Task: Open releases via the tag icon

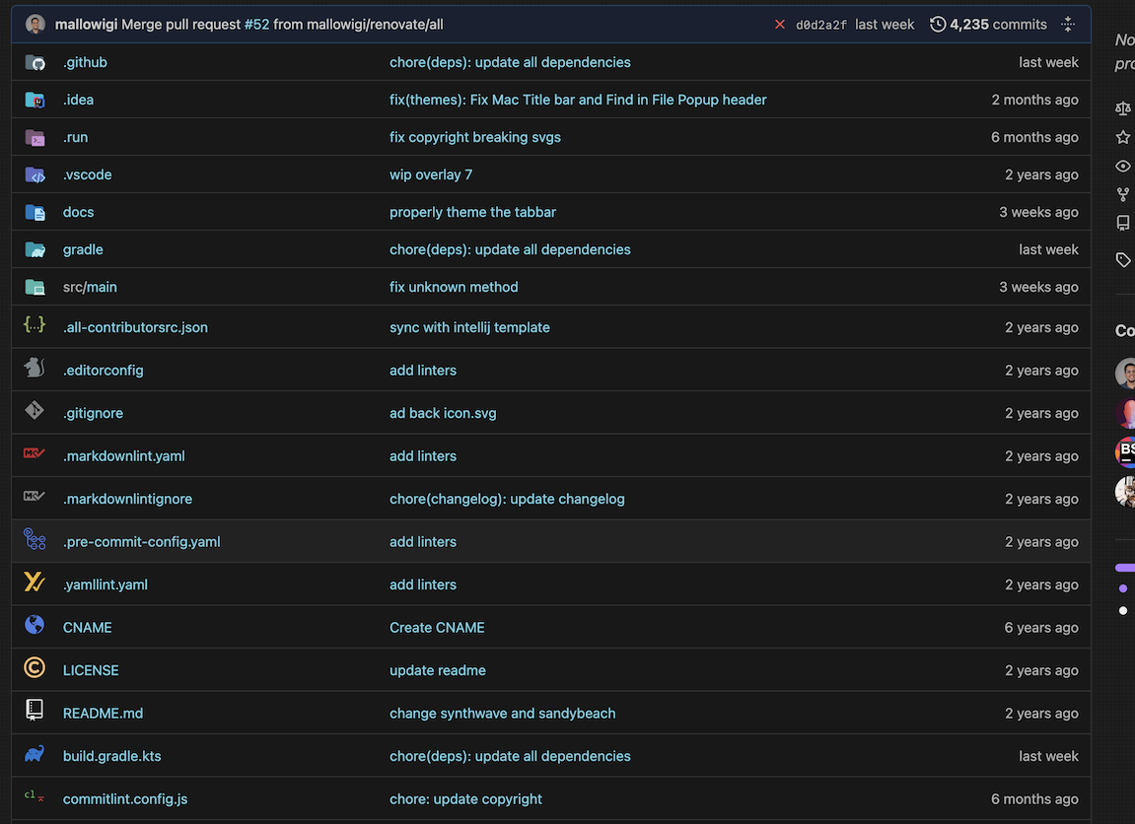Action: coord(1122,259)
